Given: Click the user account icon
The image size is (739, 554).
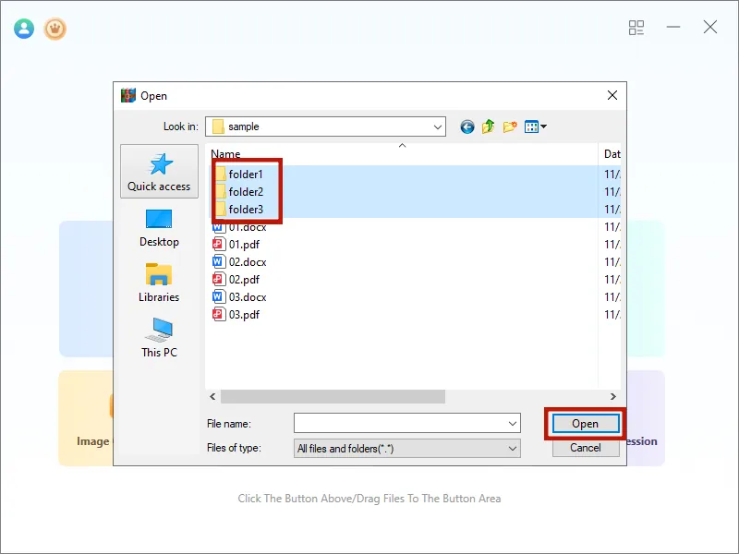Looking at the screenshot, I should pos(23,28).
